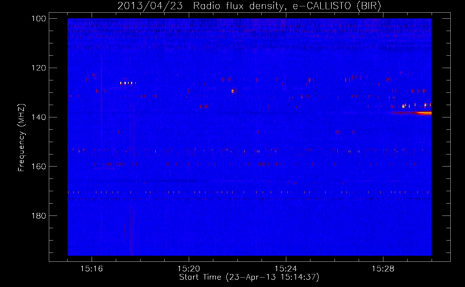The height and width of the screenshot is (287, 465).
Task: Click the 'Start Time (23-Apr-13 15:14:37)' label
Action: click(249, 277)
